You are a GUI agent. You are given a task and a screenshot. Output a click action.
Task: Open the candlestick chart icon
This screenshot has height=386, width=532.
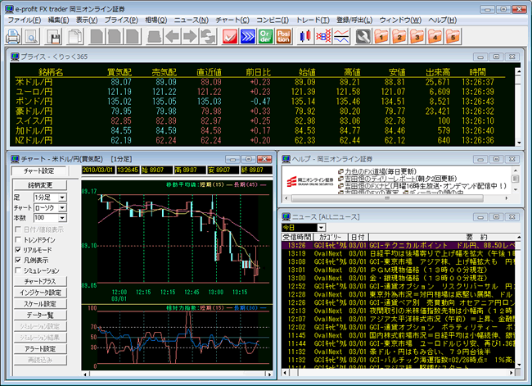(x=305, y=36)
